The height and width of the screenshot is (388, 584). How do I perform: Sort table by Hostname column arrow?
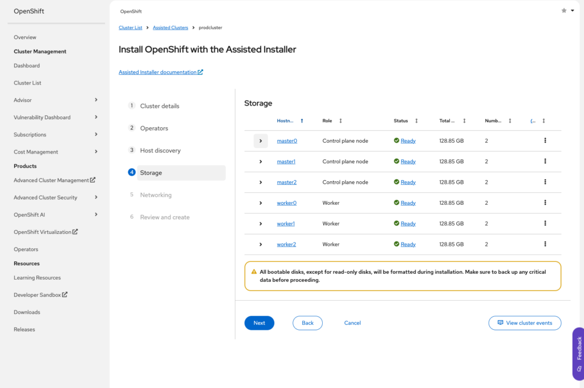(x=302, y=121)
